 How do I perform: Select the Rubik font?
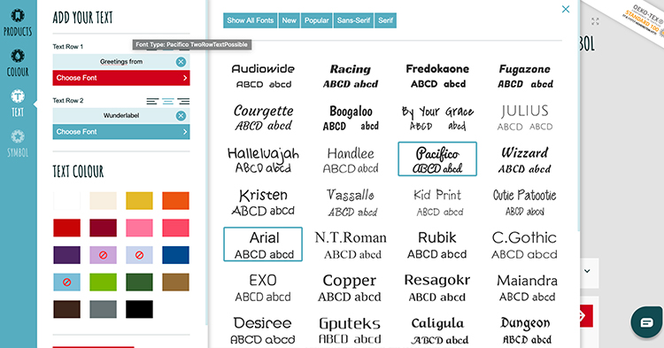click(437, 244)
